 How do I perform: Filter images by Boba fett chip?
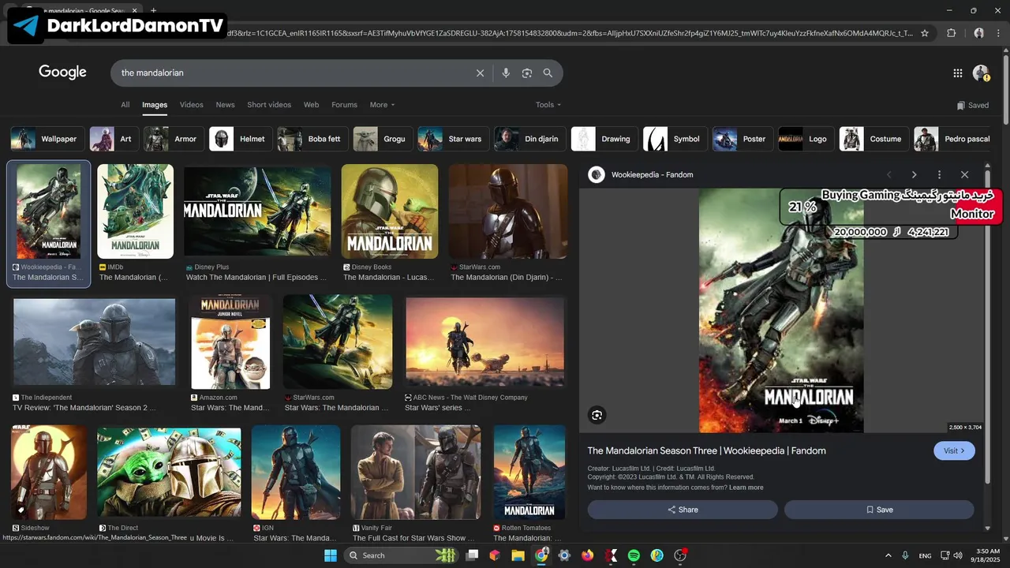312,139
